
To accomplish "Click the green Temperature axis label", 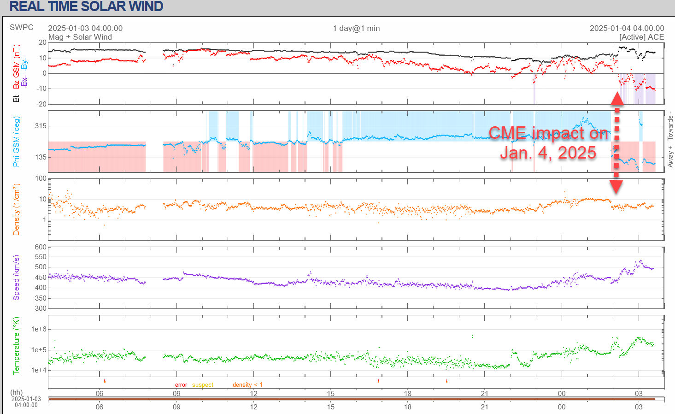I will (x=17, y=345).
